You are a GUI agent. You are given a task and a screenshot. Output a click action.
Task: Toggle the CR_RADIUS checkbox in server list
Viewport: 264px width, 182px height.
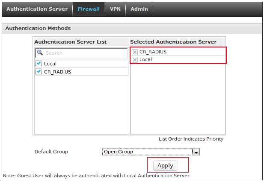(x=39, y=72)
